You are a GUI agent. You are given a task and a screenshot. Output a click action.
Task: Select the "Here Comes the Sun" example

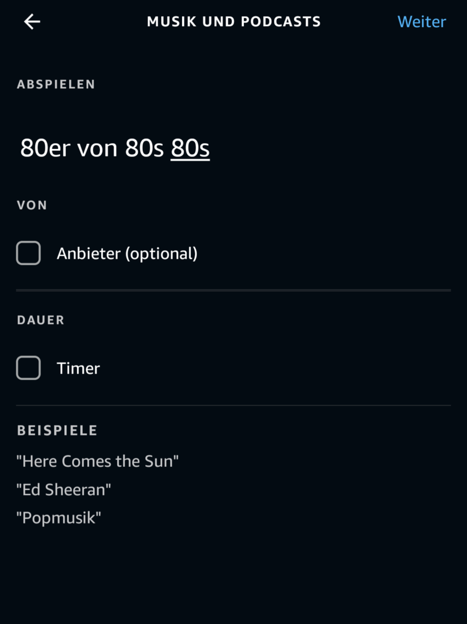coord(98,461)
